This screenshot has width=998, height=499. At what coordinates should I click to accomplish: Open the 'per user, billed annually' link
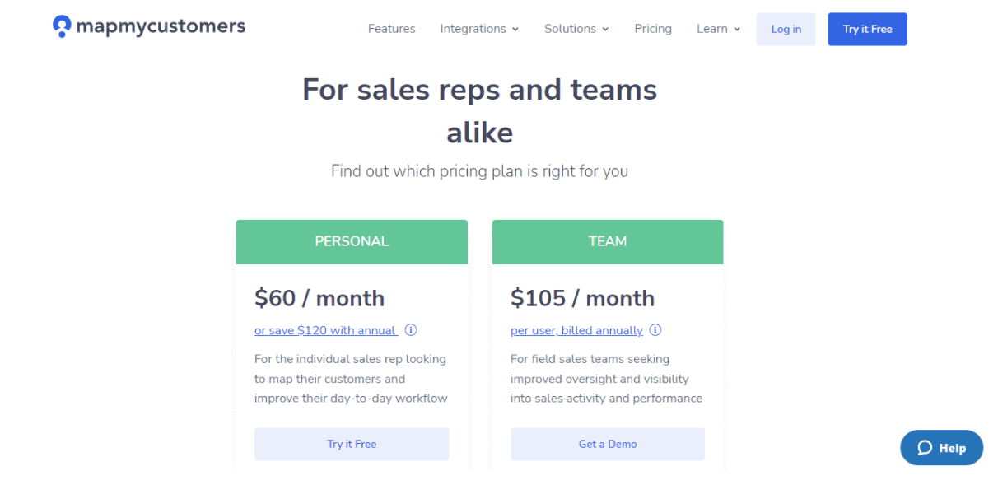click(x=576, y=330)
